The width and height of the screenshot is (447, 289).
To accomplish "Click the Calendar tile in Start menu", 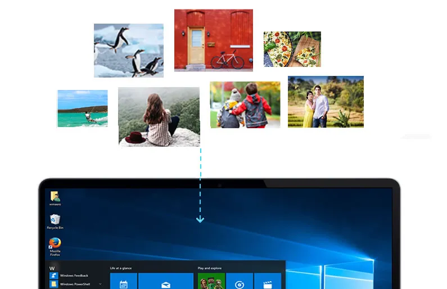I will (124, 282).
